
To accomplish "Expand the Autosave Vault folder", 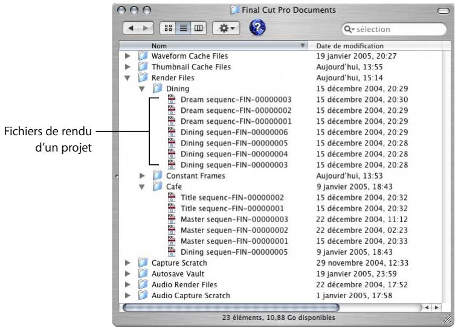I will pyautogui.click(x=127, y=273).
